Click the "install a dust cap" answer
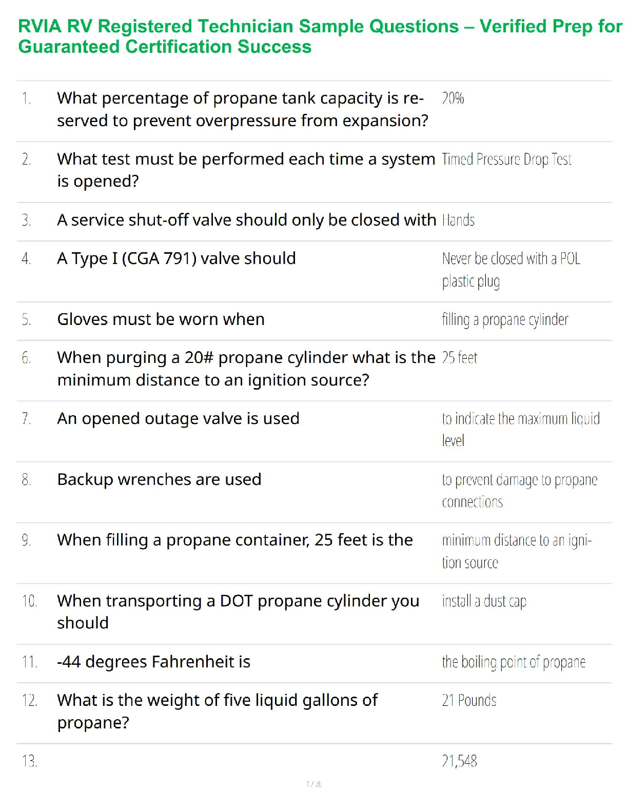Image resolution: width=628 pixels, height=812 pixels. (484, 601)
